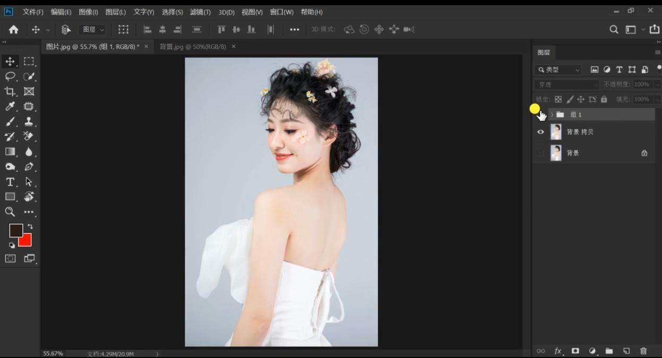Enable lock transparent pixels
The height and width of the screenshot is (358, 662).
coord(558,99)
